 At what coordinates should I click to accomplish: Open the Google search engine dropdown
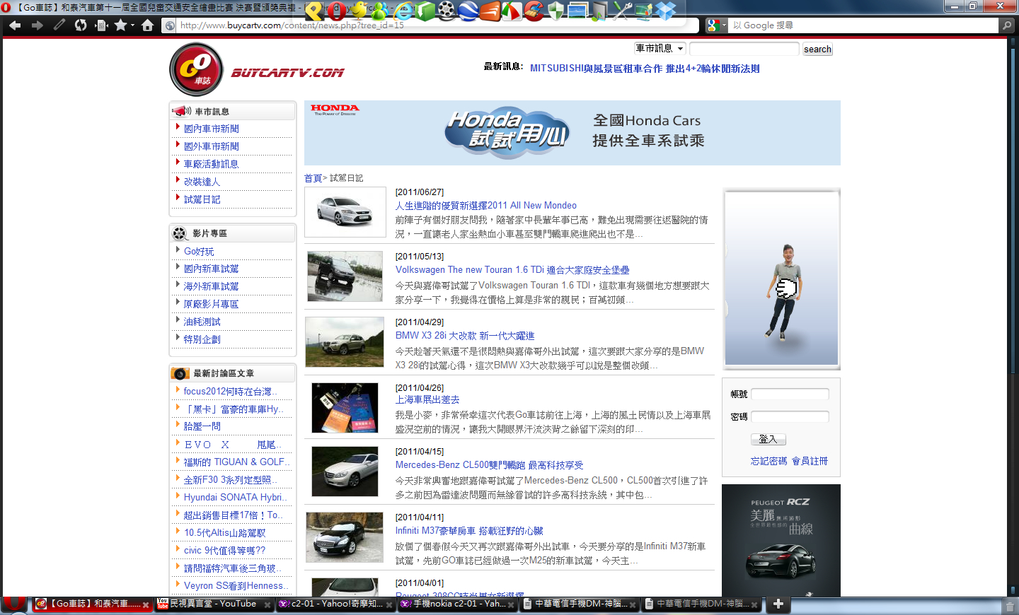click(x=716, y=25)
